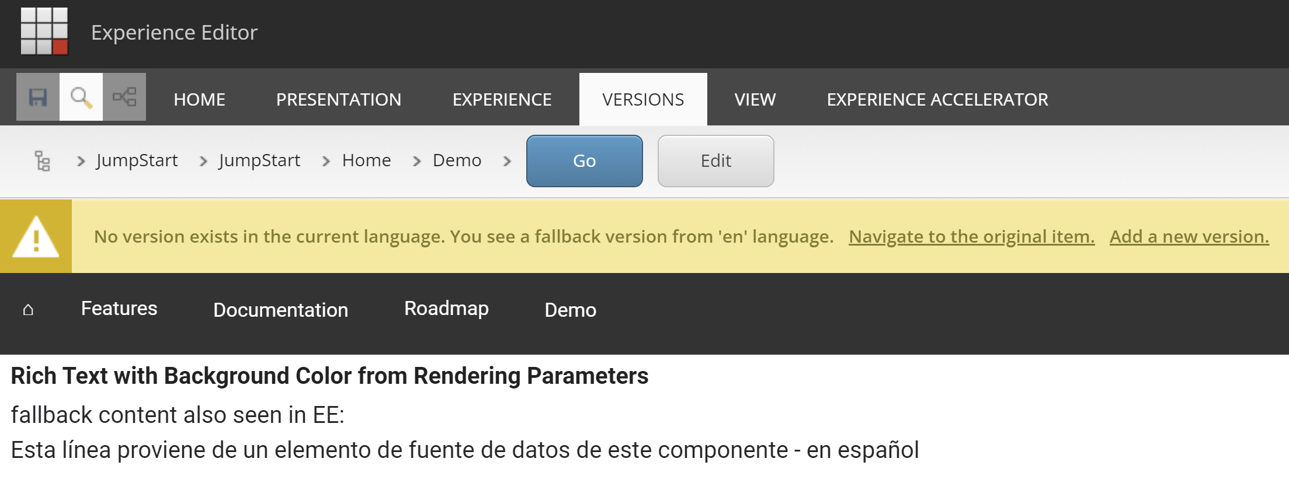Select the VERSIONS tab
This screenshot has height=490, width=1289.
click(643, 99)
